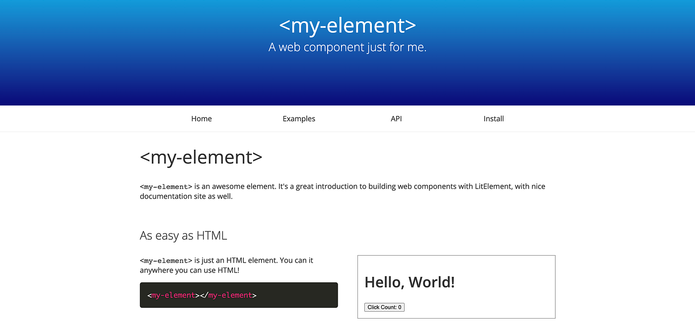Image resolution: width=695 pixels, height=328 pixels.
Task: Click the inline <my-element> code in the intro
Action: [166, 186]
